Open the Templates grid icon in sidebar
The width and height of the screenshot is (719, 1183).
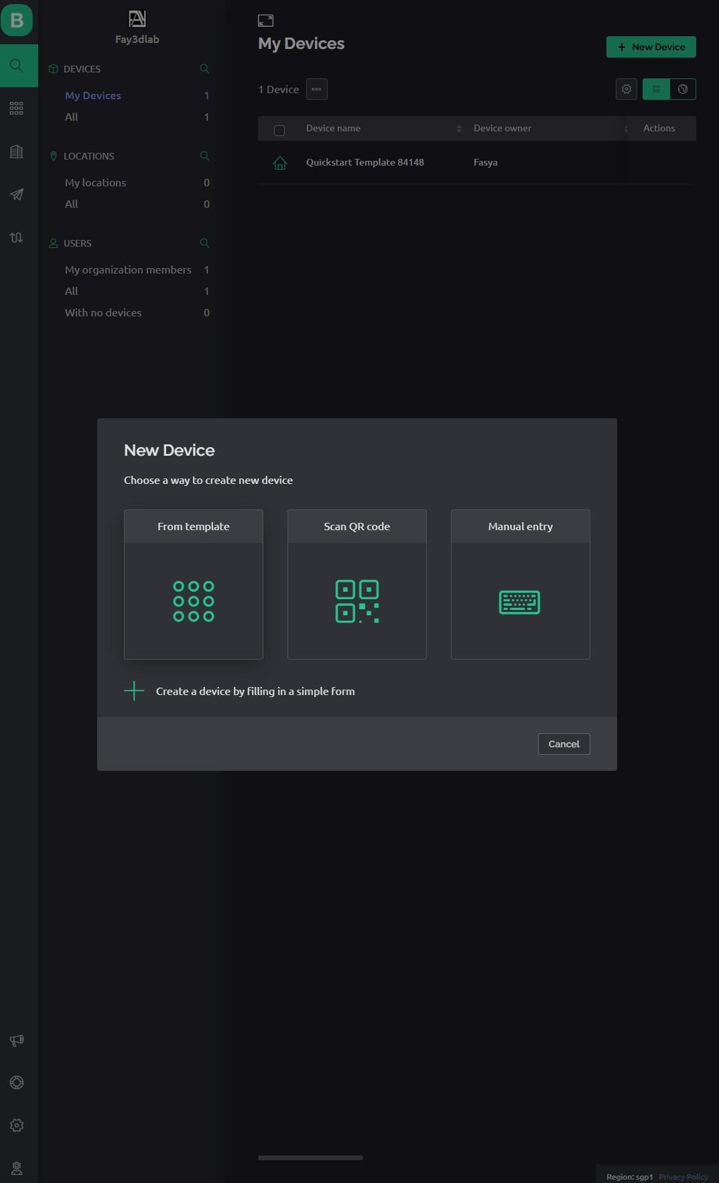pos(17,109)
